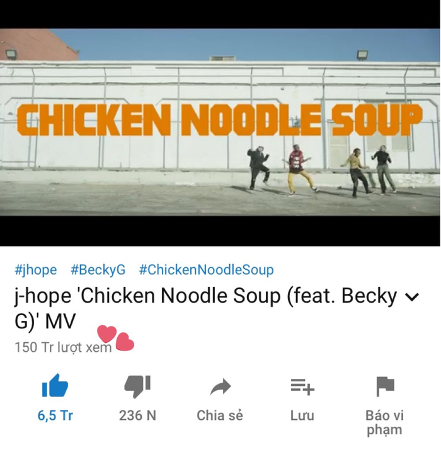This screenshot has width=441, height=452.
Task: Tap the add-to-playlist save icon
Action: (302, 387)
